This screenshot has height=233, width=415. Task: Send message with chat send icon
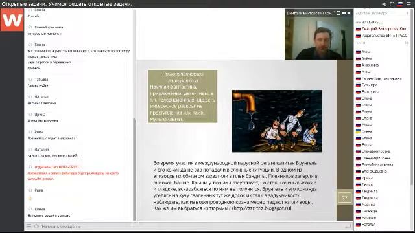pyautogui.click(x=348, y=227)
